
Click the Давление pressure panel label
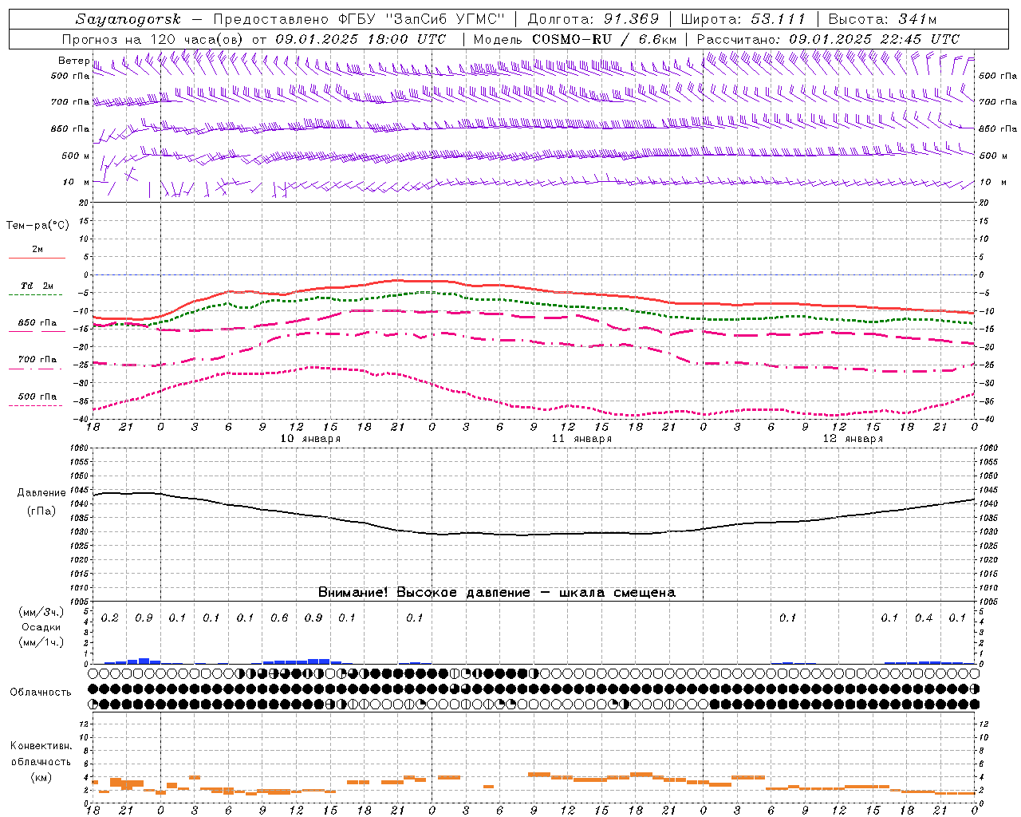[x=41, y=493]
